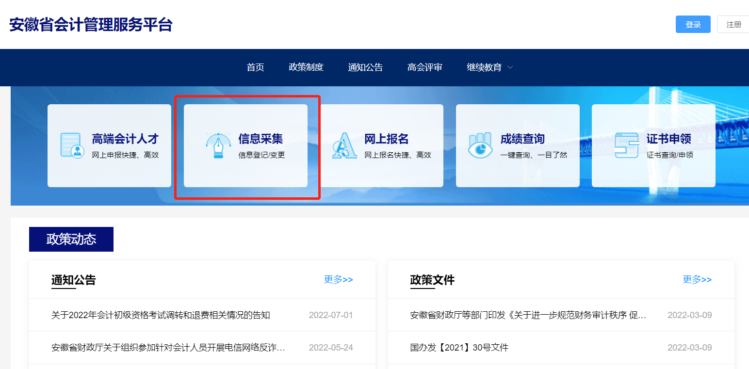The width and height of the screenshot is (749, 369).
Task: Open notice 安徽省财政厅关于组织参加针对会计人员
Action: point(168,348)
